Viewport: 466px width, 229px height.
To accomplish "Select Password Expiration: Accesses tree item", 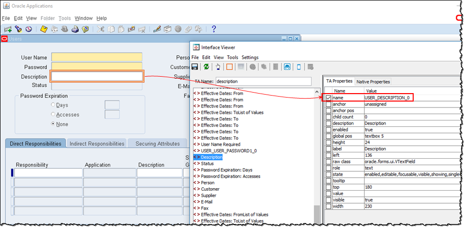I will (x=227, y=176).
